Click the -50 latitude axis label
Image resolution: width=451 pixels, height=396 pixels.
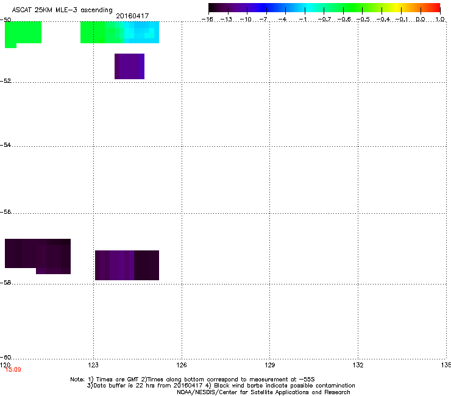point(5,20)
